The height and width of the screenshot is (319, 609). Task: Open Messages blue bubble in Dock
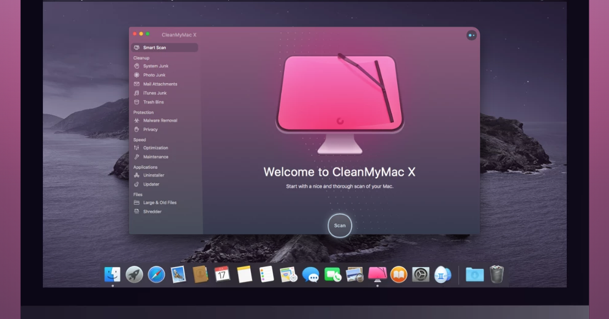[311, 275]
